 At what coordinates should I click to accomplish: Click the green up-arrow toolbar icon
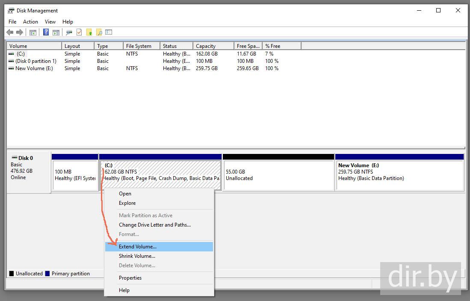click(89, 32)
